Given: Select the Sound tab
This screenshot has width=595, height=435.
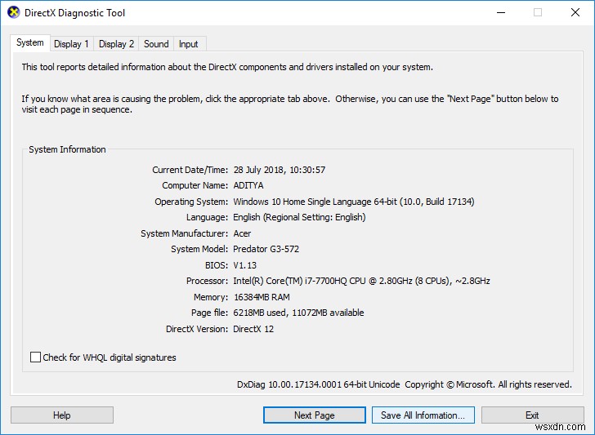Looking at the screenshot, I should click(x=156, y=44).
